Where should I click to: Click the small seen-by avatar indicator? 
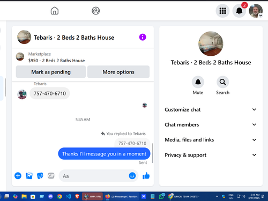point(145,105)
